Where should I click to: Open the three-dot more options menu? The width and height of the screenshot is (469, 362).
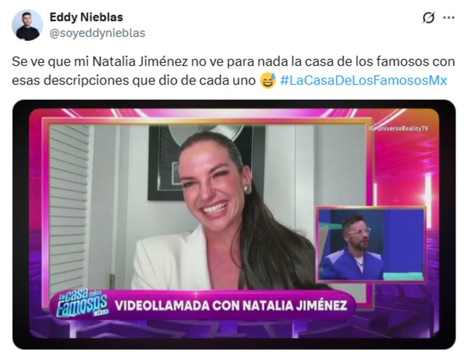pos(449,18)
